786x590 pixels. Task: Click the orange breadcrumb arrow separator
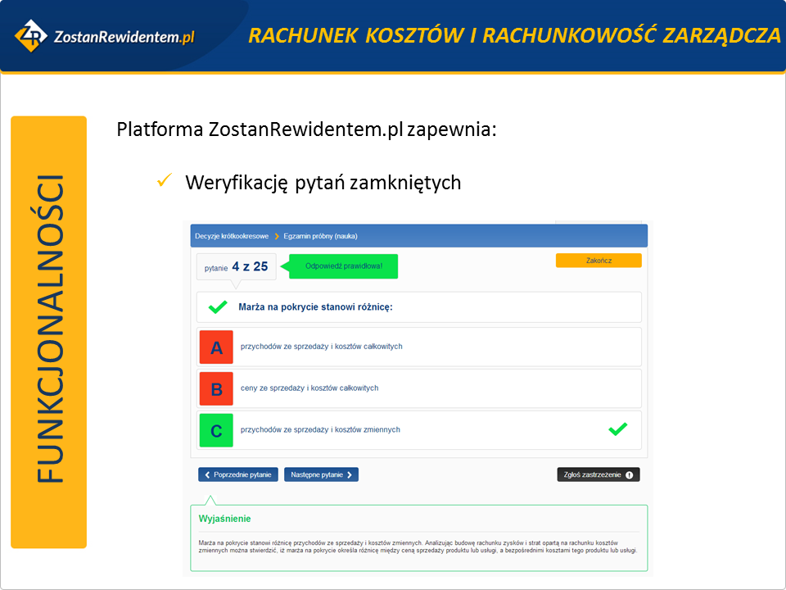(x=277, y=236)
